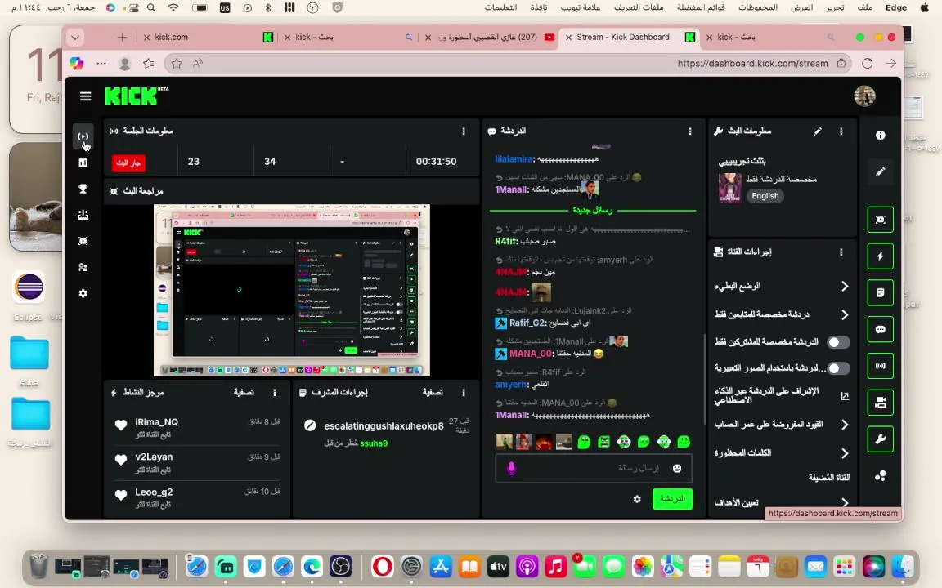
Task: Click the info icon in the right widget rail
Action: coord(880,136)
